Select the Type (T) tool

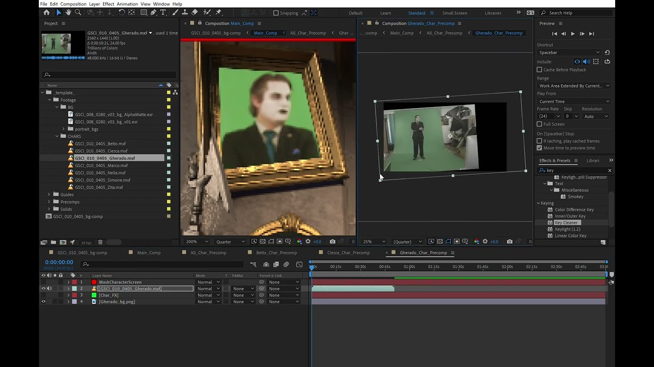[x=163, y=12]
